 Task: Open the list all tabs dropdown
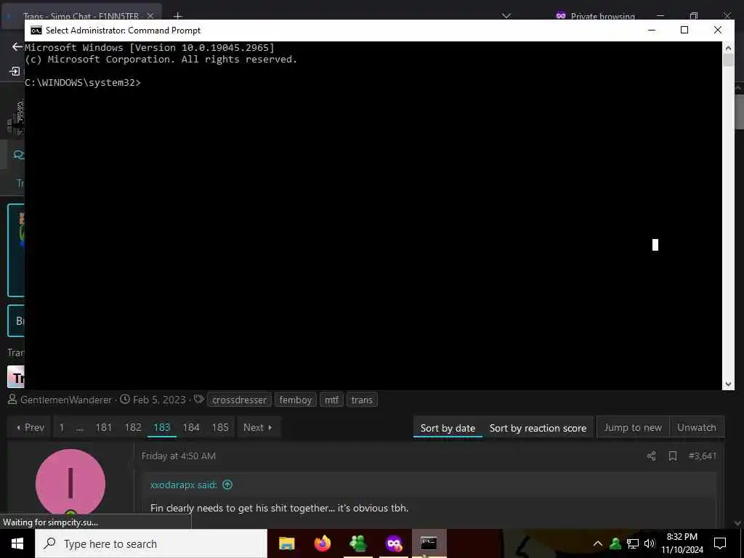(x=506, y=16)
